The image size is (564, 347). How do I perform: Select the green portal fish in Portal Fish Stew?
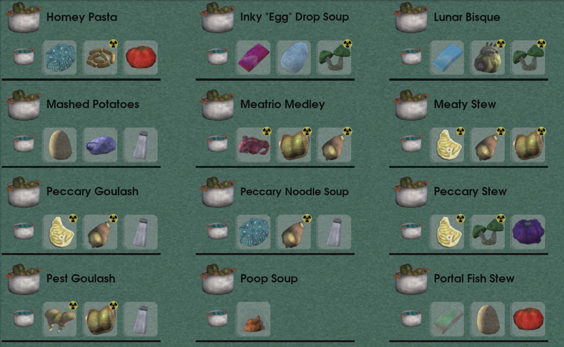(x=447, y=319)
